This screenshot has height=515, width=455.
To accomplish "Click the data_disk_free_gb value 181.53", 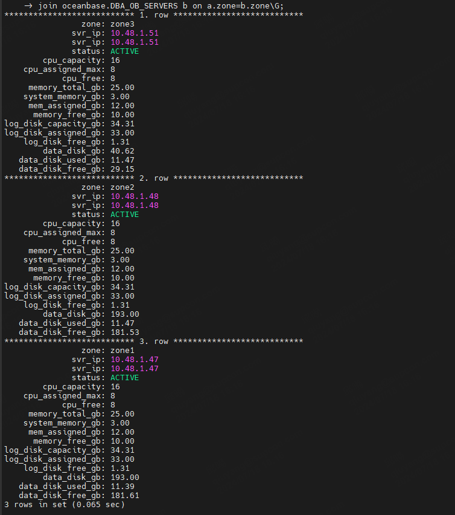I will point(124,332).
